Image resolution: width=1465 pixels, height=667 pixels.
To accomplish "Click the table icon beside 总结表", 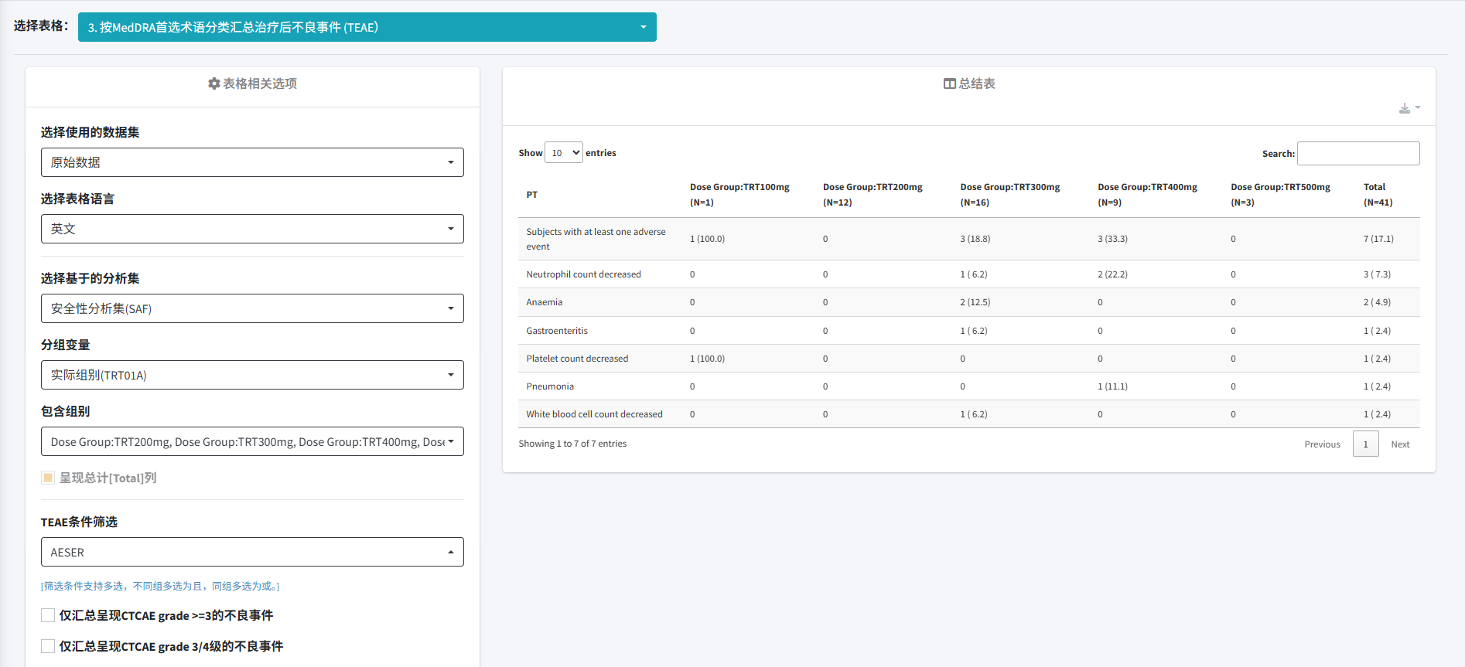I will click(x=949, y=83).
